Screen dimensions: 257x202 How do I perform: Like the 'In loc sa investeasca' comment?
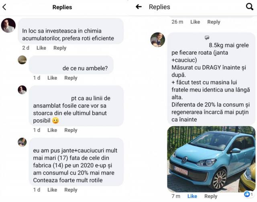pos(41,48)
